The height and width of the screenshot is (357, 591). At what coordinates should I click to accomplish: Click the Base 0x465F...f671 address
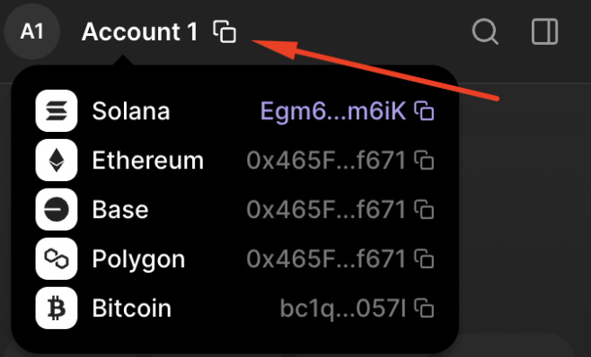coord(326,210)
